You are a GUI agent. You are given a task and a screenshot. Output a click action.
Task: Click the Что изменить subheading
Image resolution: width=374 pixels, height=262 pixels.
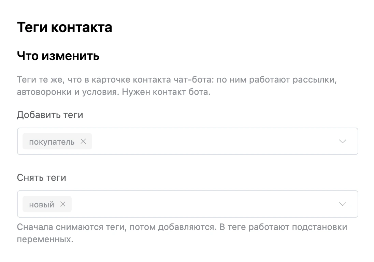(58, 56)
